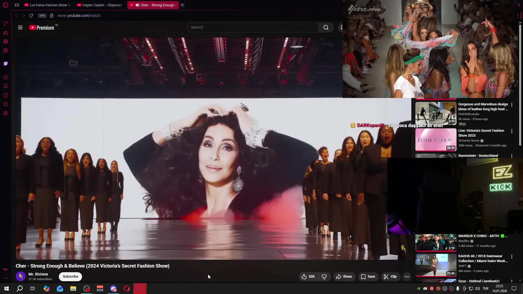Toggle the VPN badge in address bar
The width and height of the screenshot is (523, 294).
42,16
